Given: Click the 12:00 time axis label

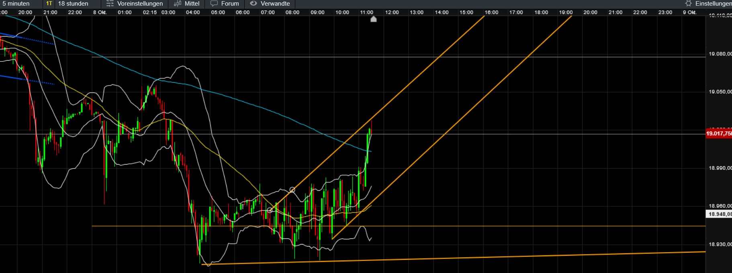Looking at the screenshot, I should 392,12.
